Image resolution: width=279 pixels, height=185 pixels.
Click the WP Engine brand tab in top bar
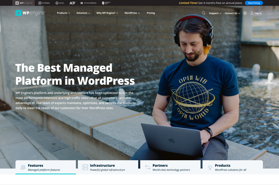24,3
